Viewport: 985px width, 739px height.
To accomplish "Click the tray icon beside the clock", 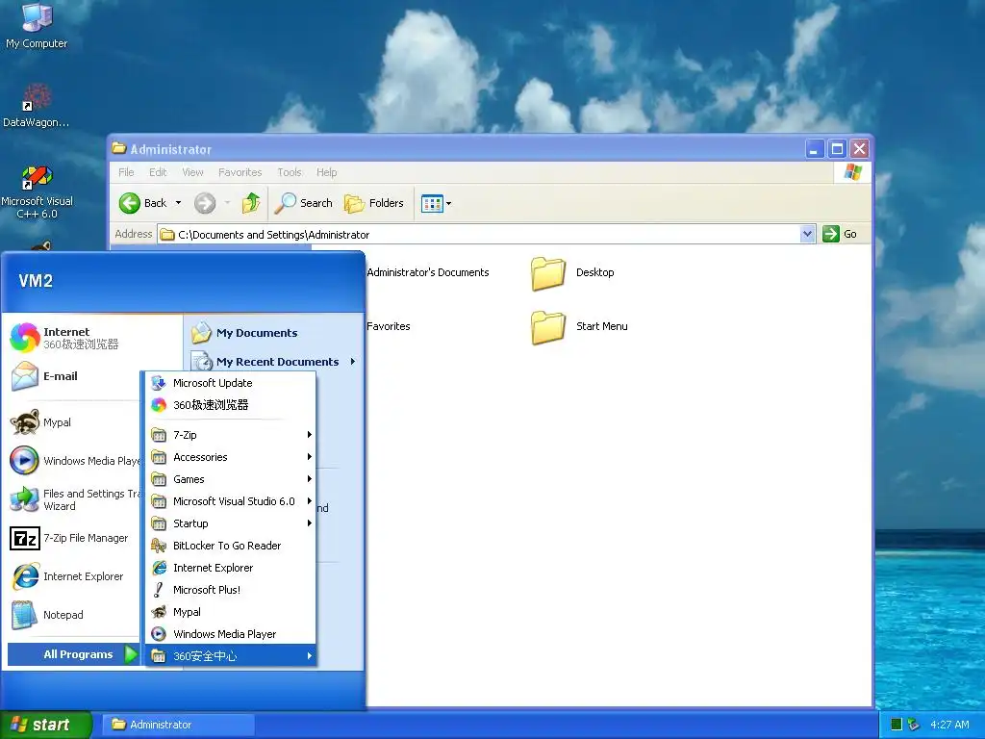I will coord(914,725).
